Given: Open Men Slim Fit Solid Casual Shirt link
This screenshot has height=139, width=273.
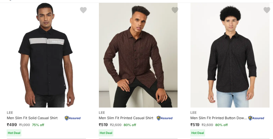Looking at the screenshot, I should (x=32, y=118).
